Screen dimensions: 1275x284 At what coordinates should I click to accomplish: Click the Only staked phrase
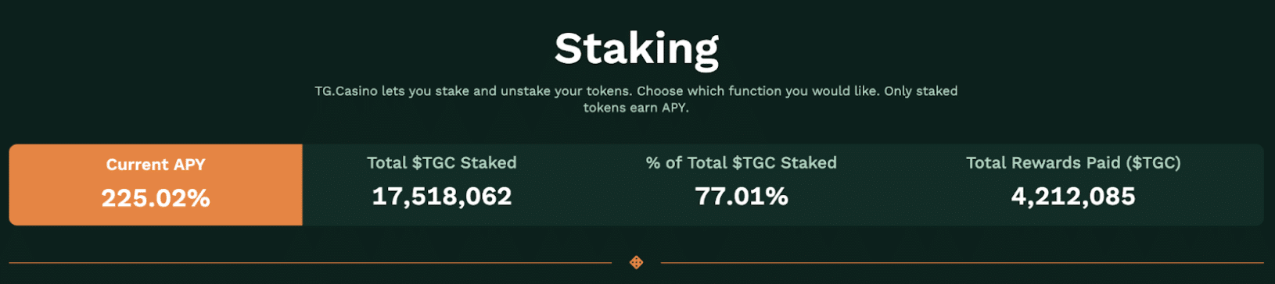(921, 91)
